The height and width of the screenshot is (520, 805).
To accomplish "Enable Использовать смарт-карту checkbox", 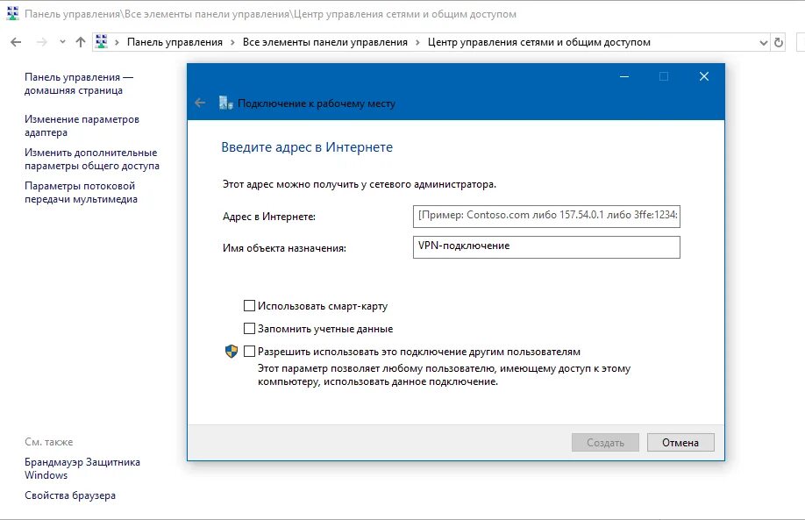I will click(249, 306).
